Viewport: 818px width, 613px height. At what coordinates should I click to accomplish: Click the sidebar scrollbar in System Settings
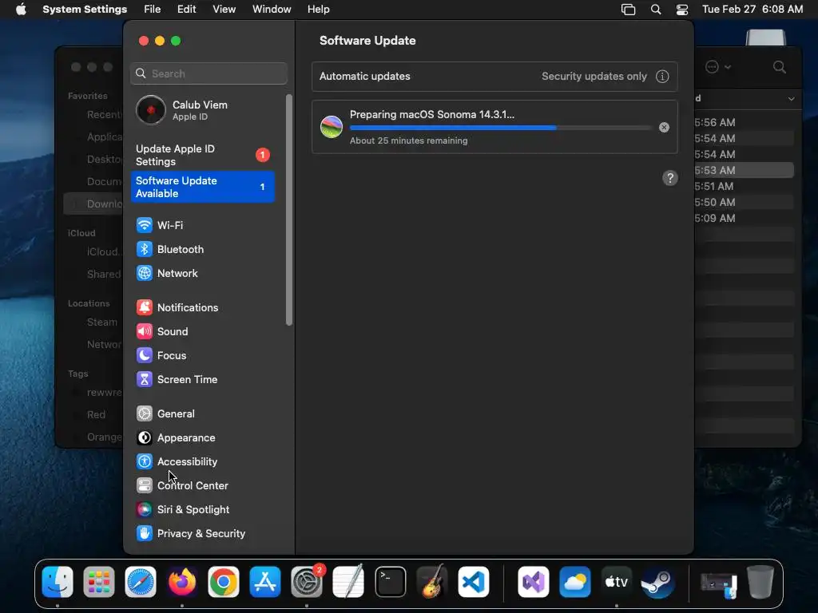(289, 210)
